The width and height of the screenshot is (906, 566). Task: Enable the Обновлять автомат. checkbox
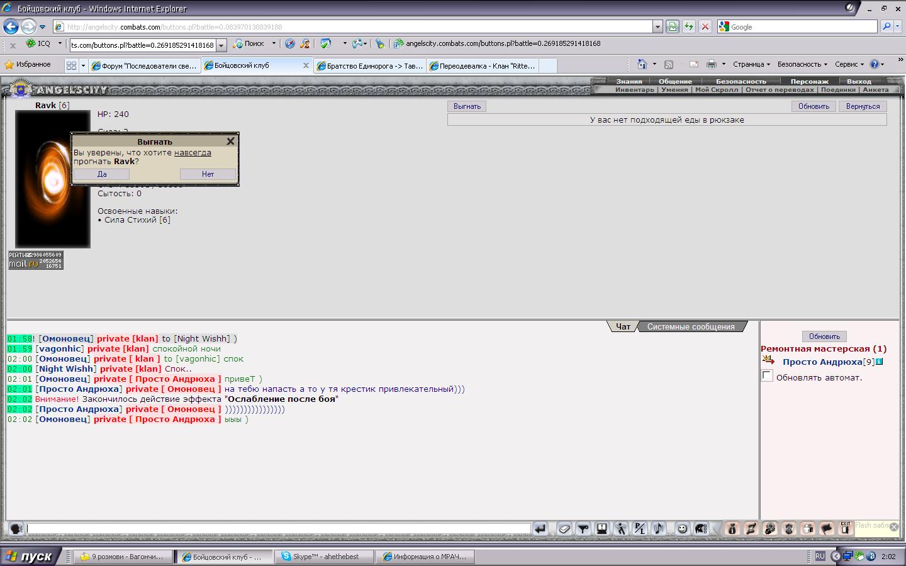tap(767, 376)
